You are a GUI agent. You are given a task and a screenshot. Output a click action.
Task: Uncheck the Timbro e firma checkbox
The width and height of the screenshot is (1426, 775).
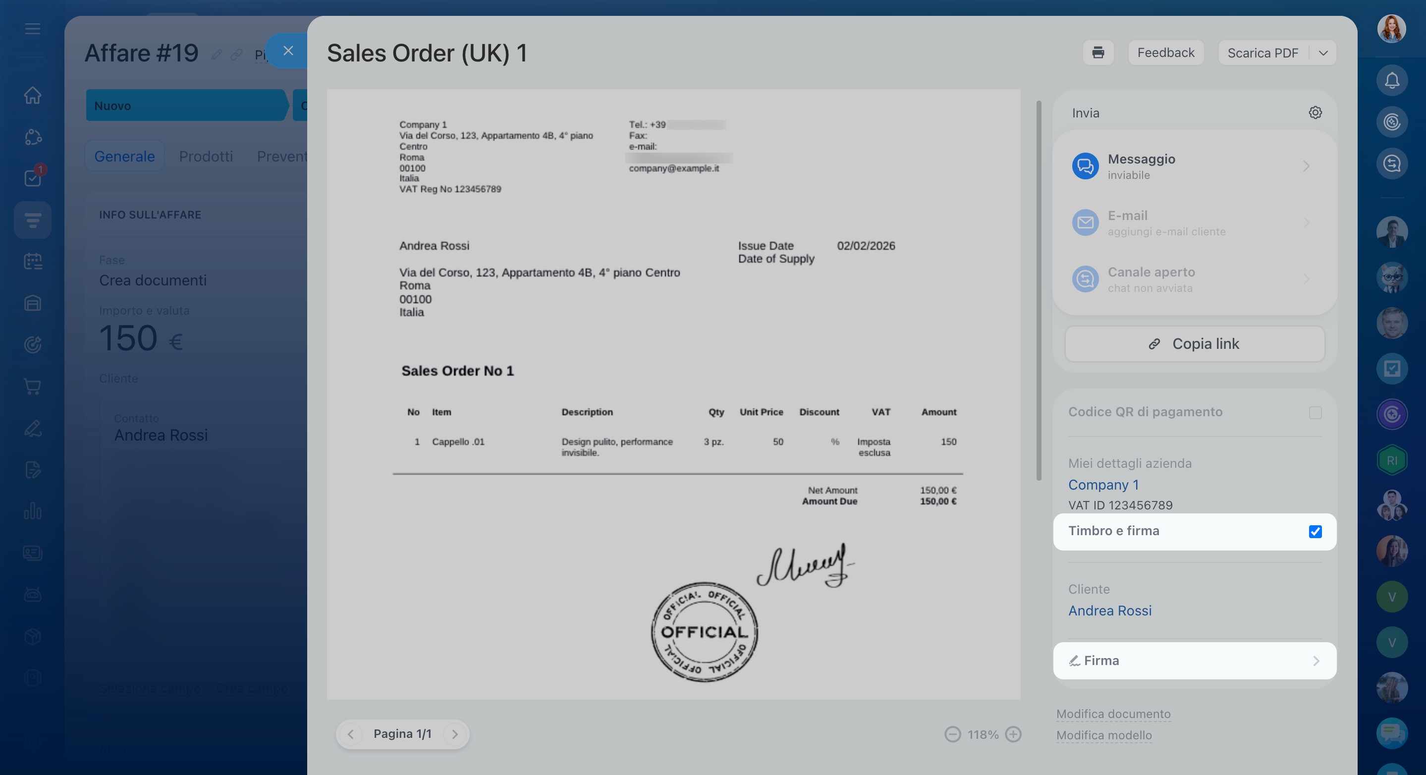[1315, 531]
